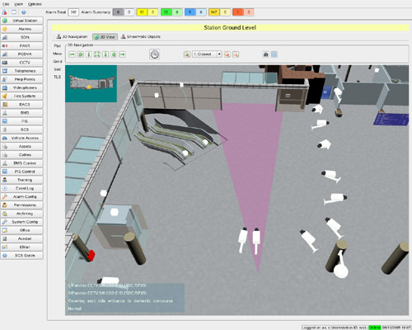This screenshot has height=330, width=412.
Task: Click the green move down arrow icon
Action: [x=105, y=54]
